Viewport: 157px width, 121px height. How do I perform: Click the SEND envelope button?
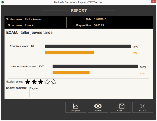pyautogui.click(x=120, y=107)
